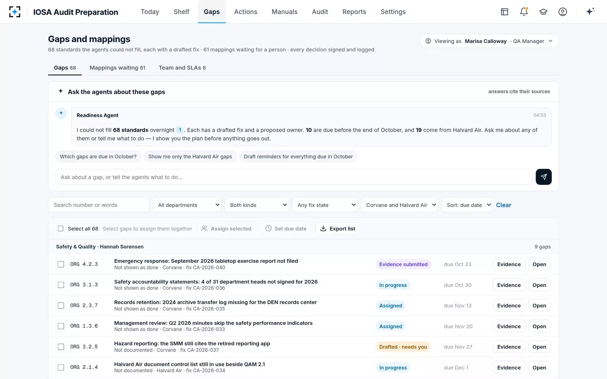Open the sparkle AI assistant icon
Viewport: 607px width, 379px height.
tap(590, 11)
